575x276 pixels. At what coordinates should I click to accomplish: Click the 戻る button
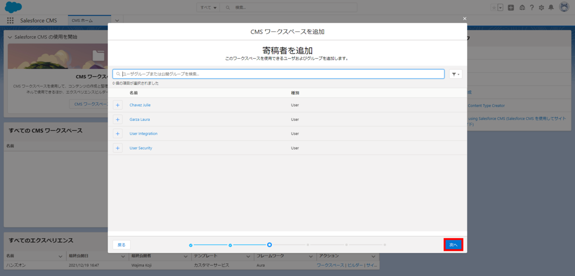click(x=122, y=244)
